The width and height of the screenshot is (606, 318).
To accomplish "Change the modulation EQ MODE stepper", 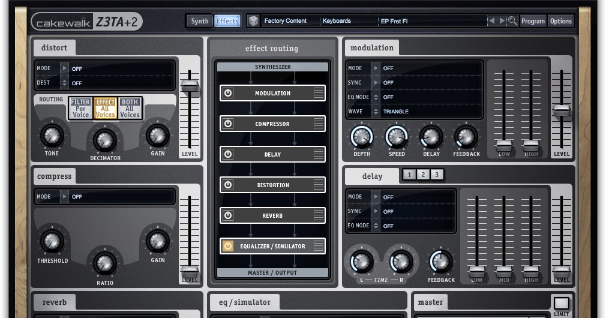I will coord(376,97).
